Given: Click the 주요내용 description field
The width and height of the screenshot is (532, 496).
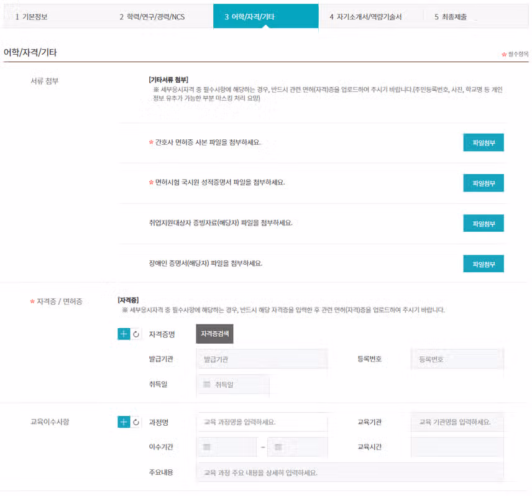Looking at the screenshot, I should 350,472.
